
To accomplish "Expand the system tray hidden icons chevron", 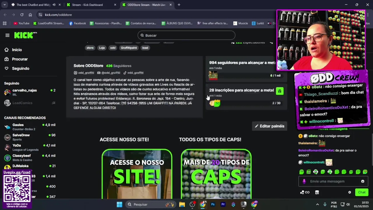I will 317,204.
